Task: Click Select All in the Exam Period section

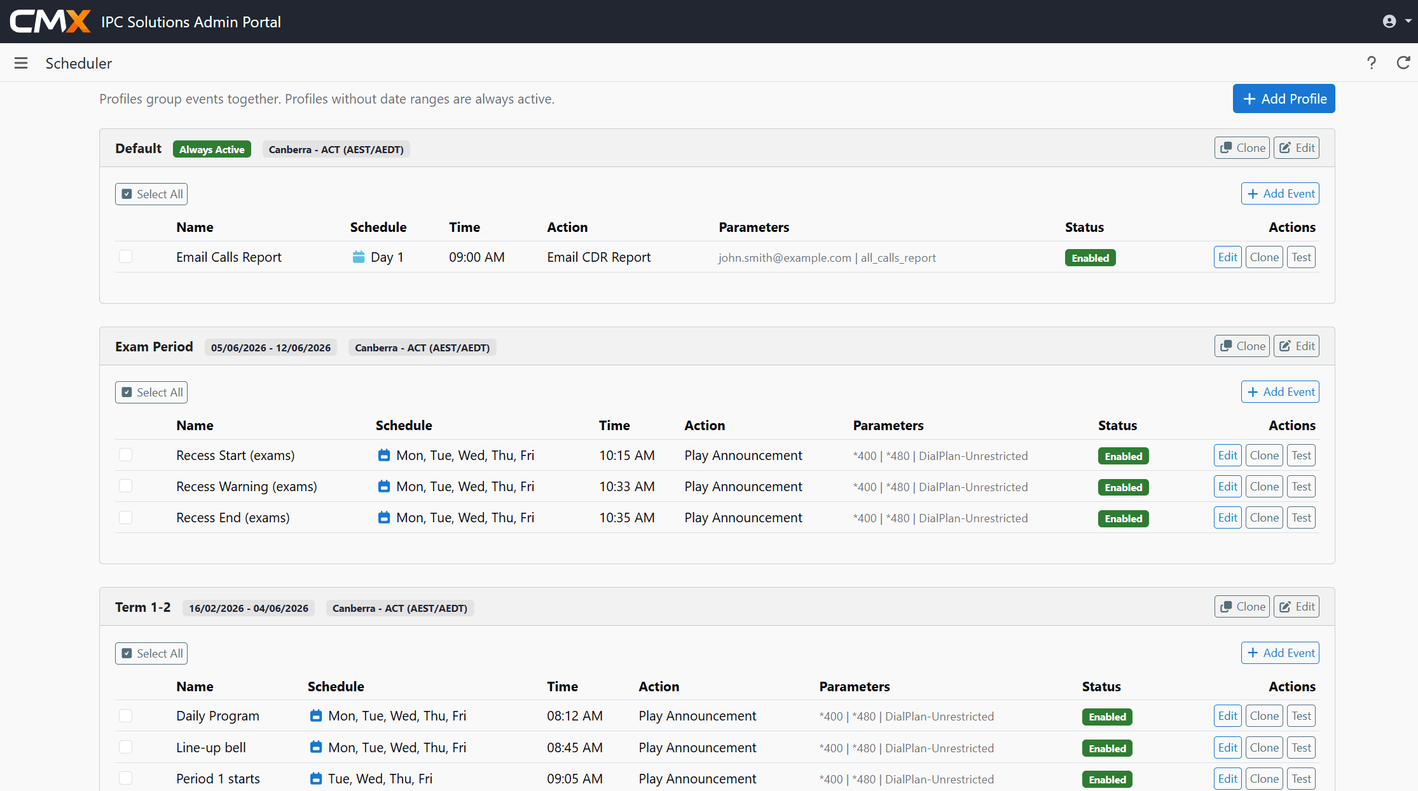Action: [151, 392]
